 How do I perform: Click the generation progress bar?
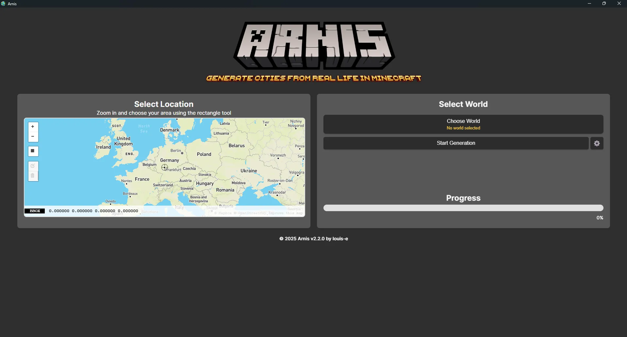[463, 208]
